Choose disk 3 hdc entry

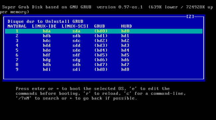coord(104,41)
